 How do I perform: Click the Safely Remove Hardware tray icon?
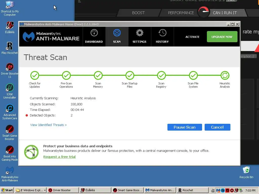pyautogui.click(x=241, y=190)
